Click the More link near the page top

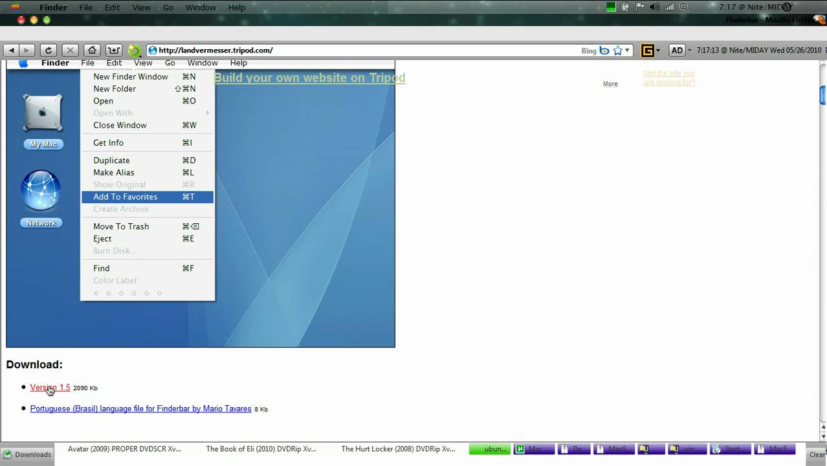[x=610, y=83]
